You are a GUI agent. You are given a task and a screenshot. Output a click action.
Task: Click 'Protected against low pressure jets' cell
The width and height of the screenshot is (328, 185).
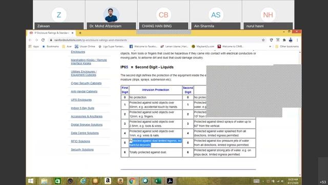(x=224, y=143)
